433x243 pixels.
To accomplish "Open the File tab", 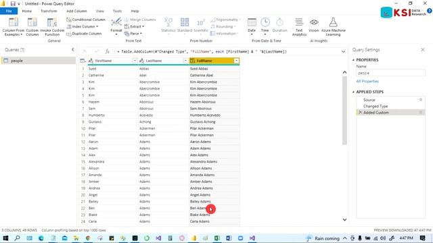I will (9, 11).
